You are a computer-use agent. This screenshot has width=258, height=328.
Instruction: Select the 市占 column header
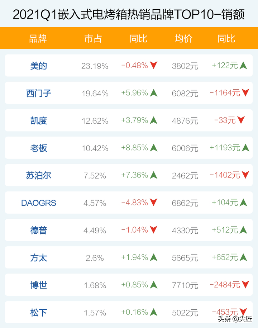click(93, 39)
